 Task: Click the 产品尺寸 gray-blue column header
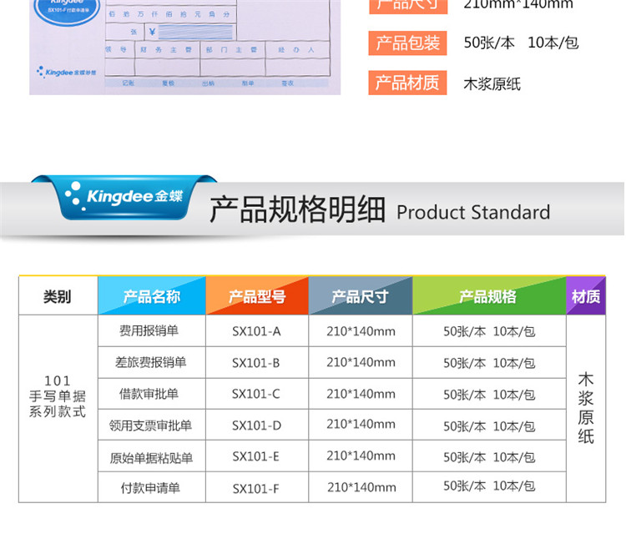tap(361, 296)
